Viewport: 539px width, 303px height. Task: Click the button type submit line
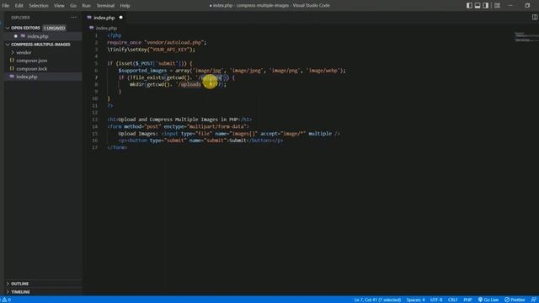pyautogui.click(x=200, y=141)
